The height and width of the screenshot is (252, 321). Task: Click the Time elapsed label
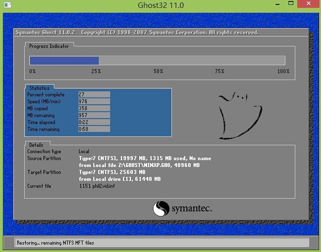[x=41, y=123]
